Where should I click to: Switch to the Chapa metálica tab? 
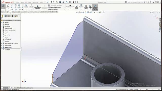pyautogui.click(x=23, y=12)
